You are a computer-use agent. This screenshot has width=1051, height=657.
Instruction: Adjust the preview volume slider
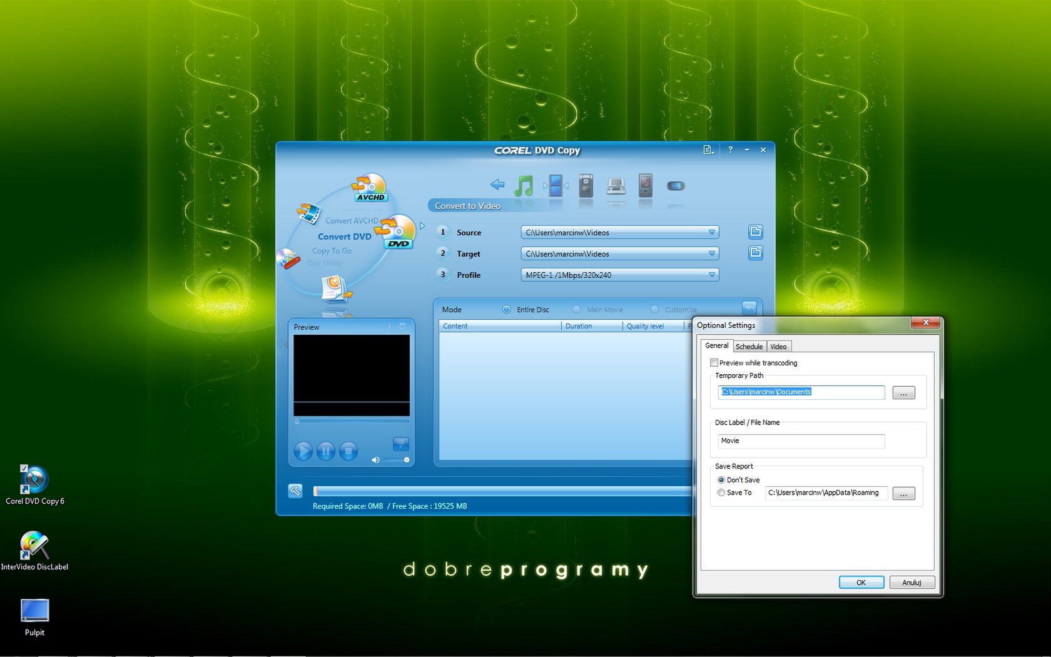coord(395,460)
